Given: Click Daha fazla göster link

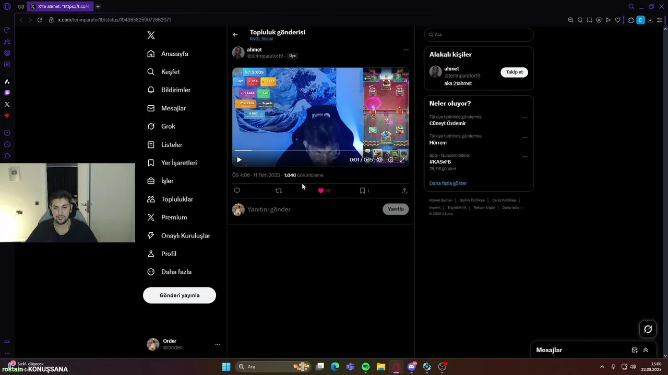Looking at the screenshot, I should click(448, 183).
